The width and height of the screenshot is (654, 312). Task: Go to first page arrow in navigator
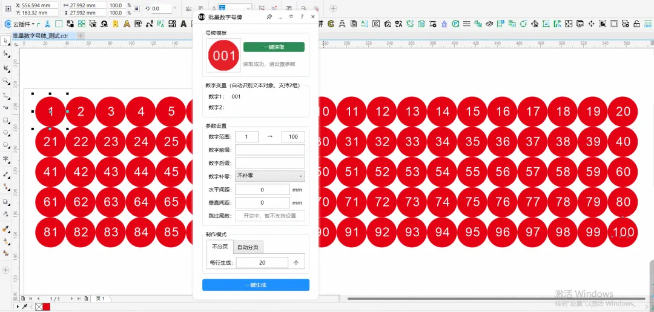[x=30, y=299]
